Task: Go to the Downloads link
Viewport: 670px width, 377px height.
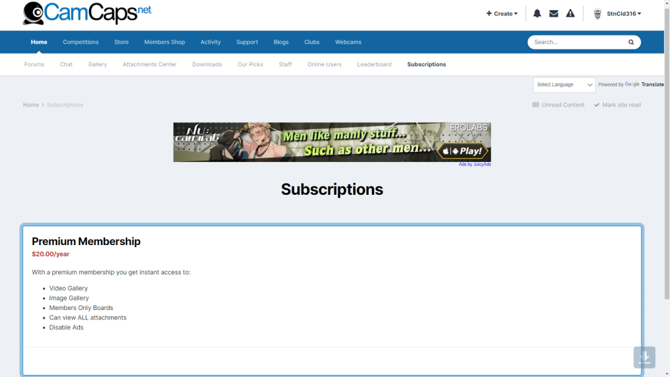Action: click(207, 64)
